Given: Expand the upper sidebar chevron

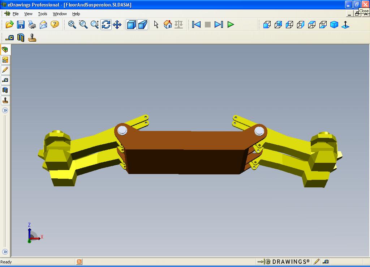Looking at the screenshot, I should point(5,110).
